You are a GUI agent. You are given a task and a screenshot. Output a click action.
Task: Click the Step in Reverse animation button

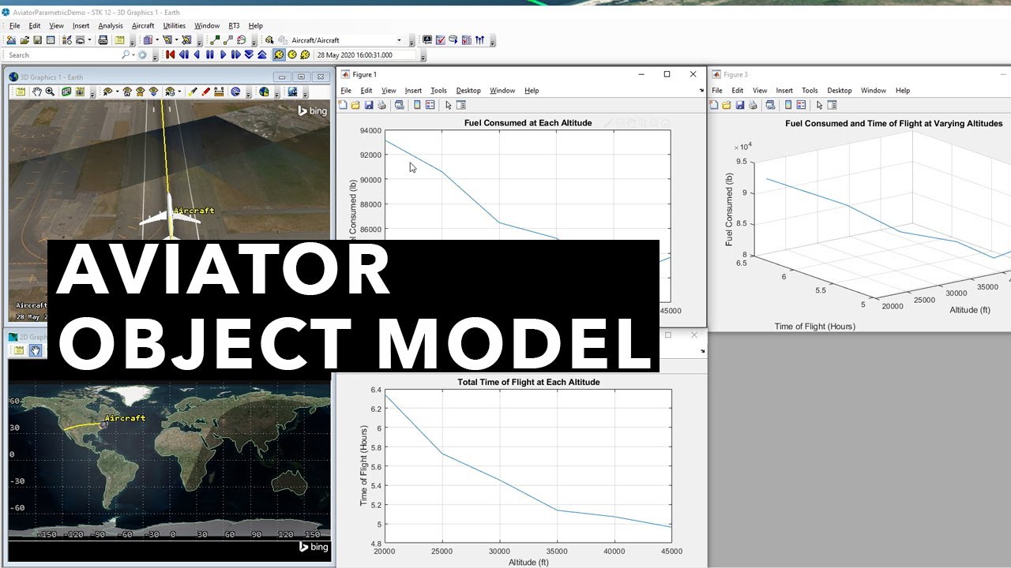coord(183,54)
